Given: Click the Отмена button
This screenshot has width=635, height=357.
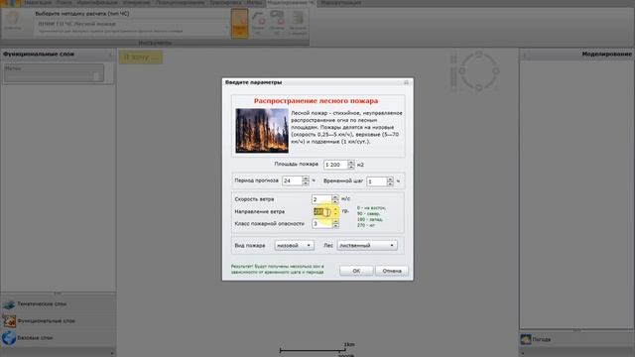Looking at the screenshot, I should tap(392, 271).
